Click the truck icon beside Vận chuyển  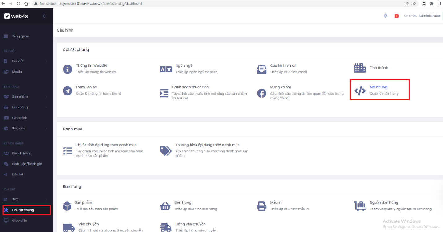tap(68, 227)
